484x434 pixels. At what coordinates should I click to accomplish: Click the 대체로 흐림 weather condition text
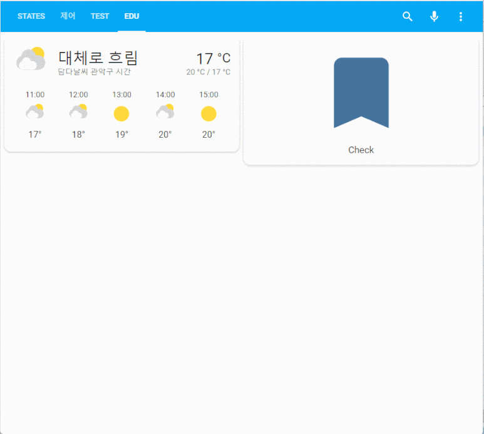click(98, 58)
